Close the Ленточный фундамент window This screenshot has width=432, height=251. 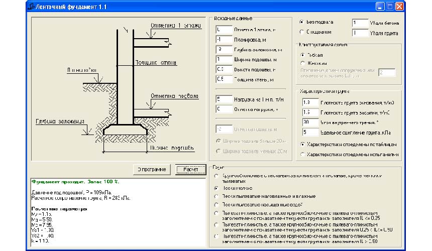click(x=399, y=7)
